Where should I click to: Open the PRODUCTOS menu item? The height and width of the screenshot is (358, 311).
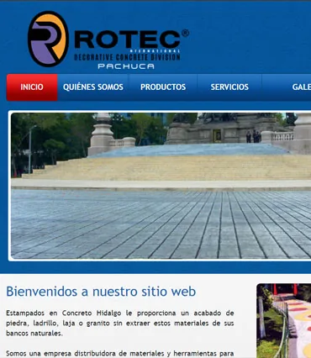tap(163, 87)
